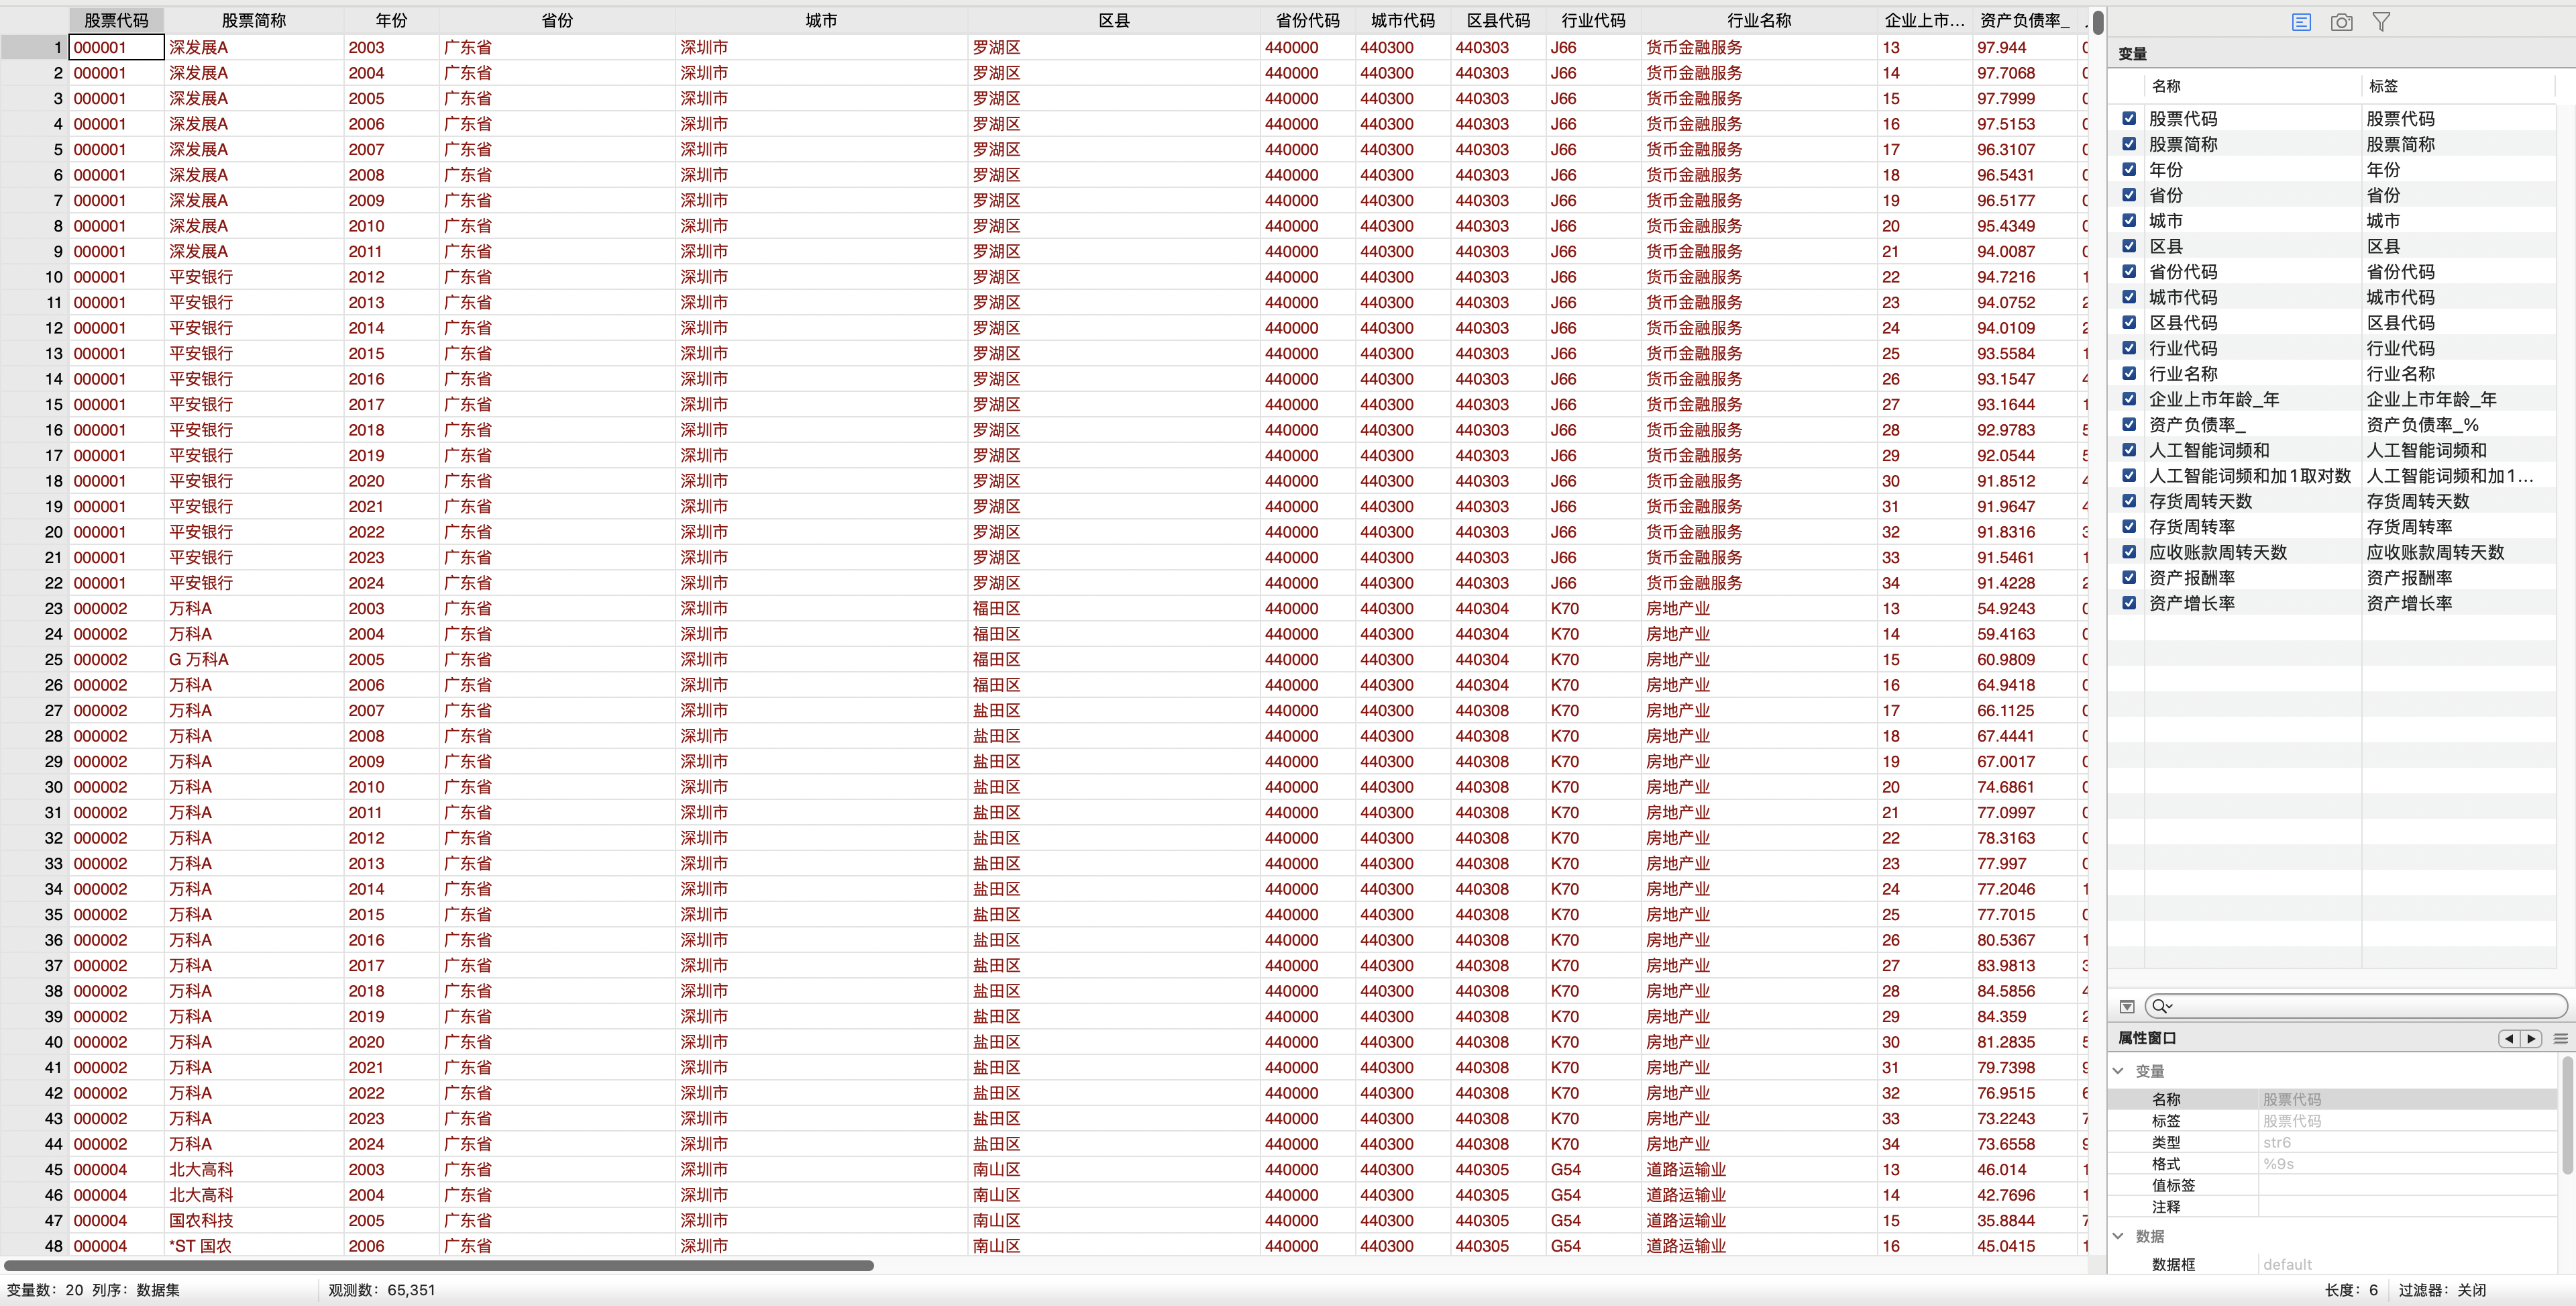
Task: Click the 股票简称 column header
Action: [253, 20]
